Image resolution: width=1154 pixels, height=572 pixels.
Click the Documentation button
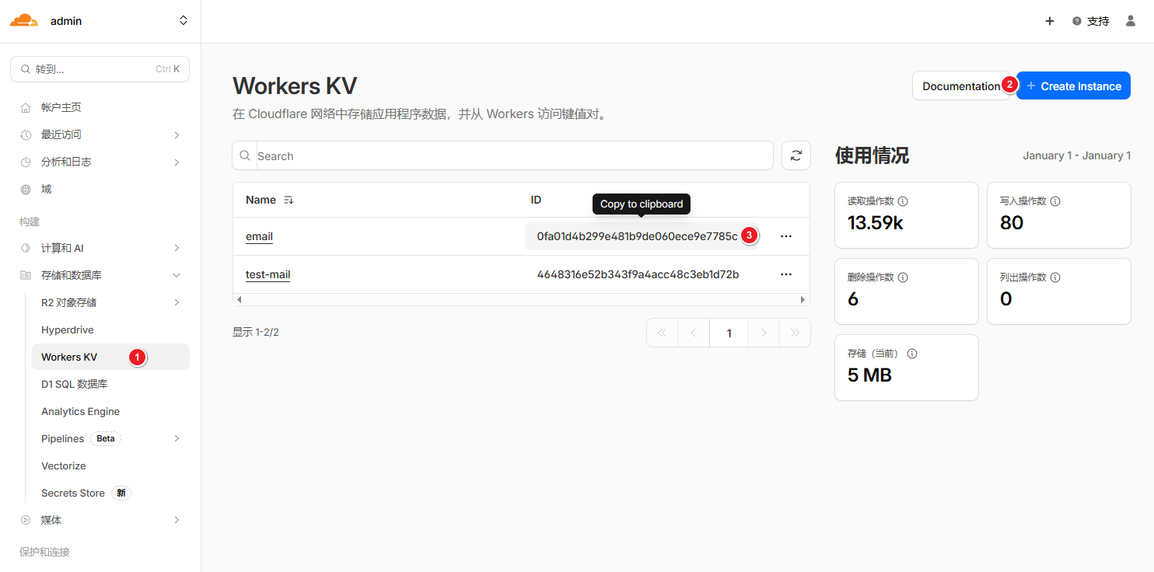click(x=960, y=86)
